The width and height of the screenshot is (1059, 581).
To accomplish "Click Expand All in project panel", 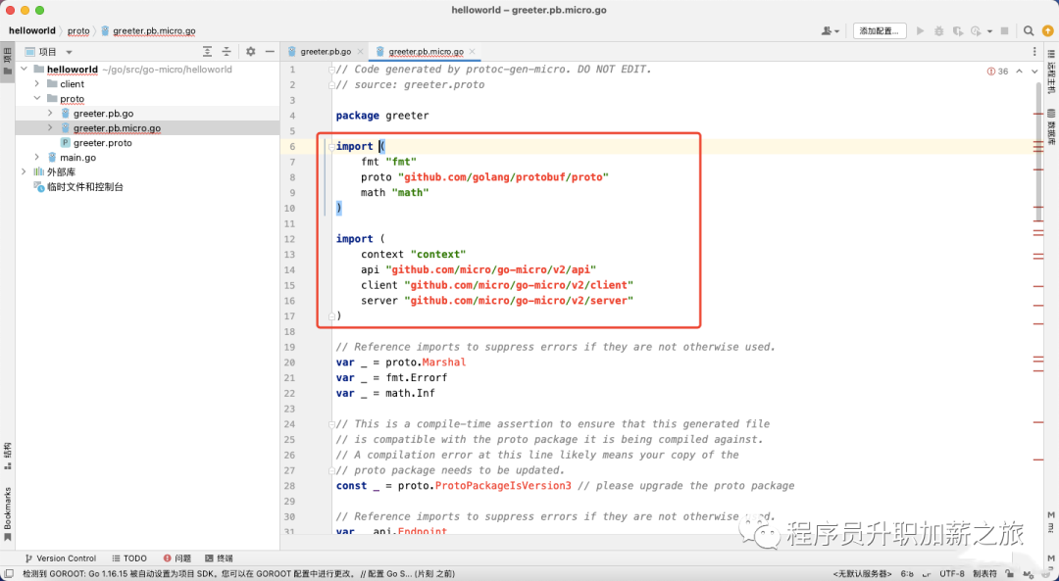I will pyautogui.click(x=207, y=51).
